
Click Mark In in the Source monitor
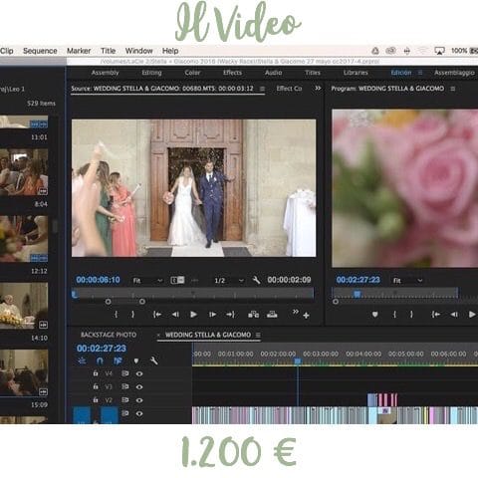116,315
